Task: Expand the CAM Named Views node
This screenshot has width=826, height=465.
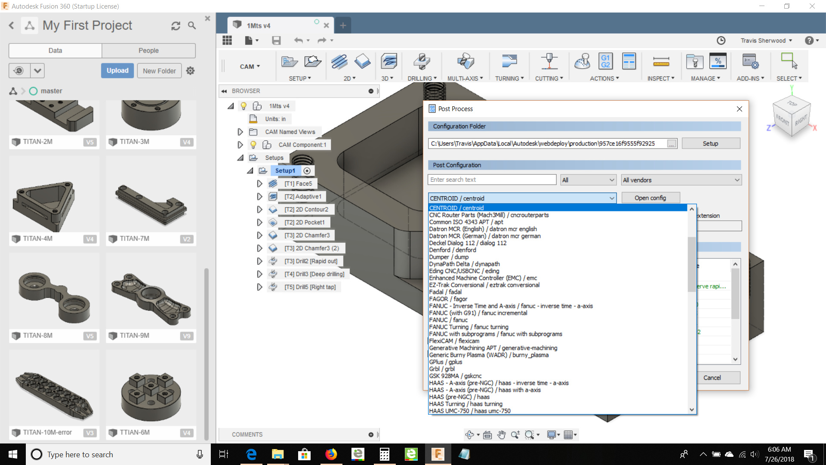Action: (240, 132)
